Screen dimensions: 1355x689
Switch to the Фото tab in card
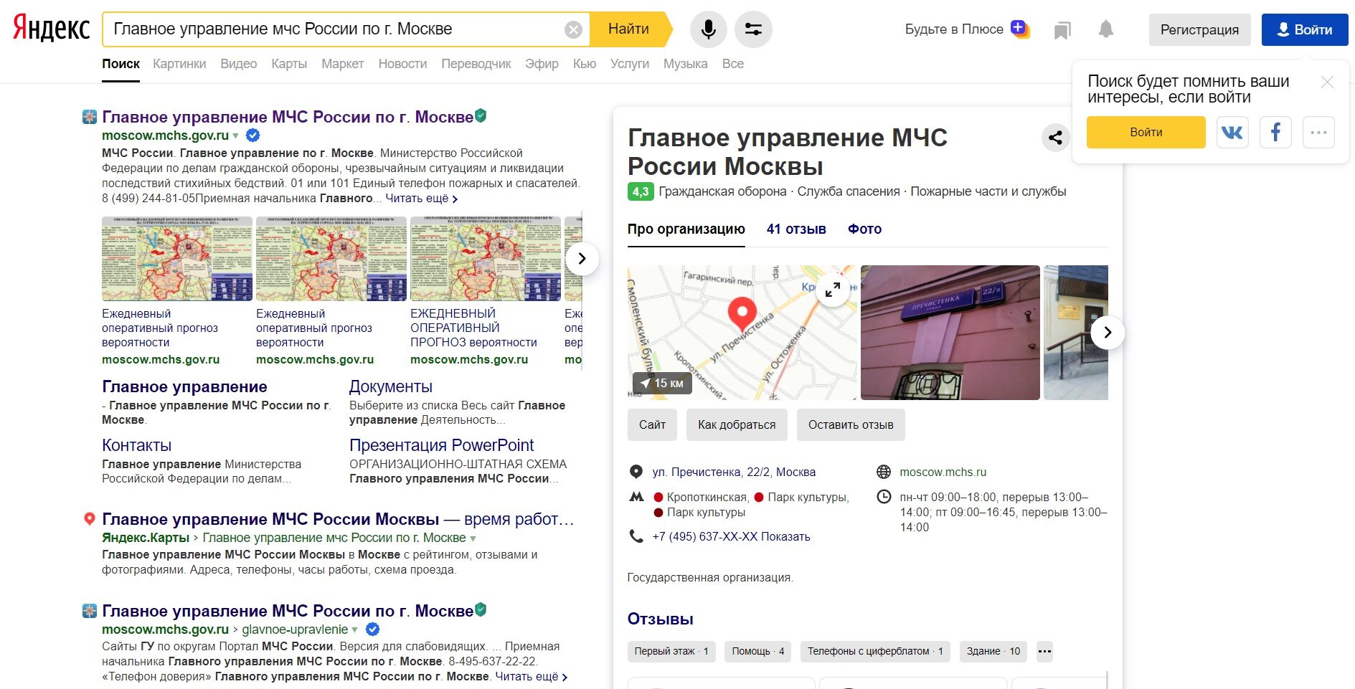coord(864,229)
